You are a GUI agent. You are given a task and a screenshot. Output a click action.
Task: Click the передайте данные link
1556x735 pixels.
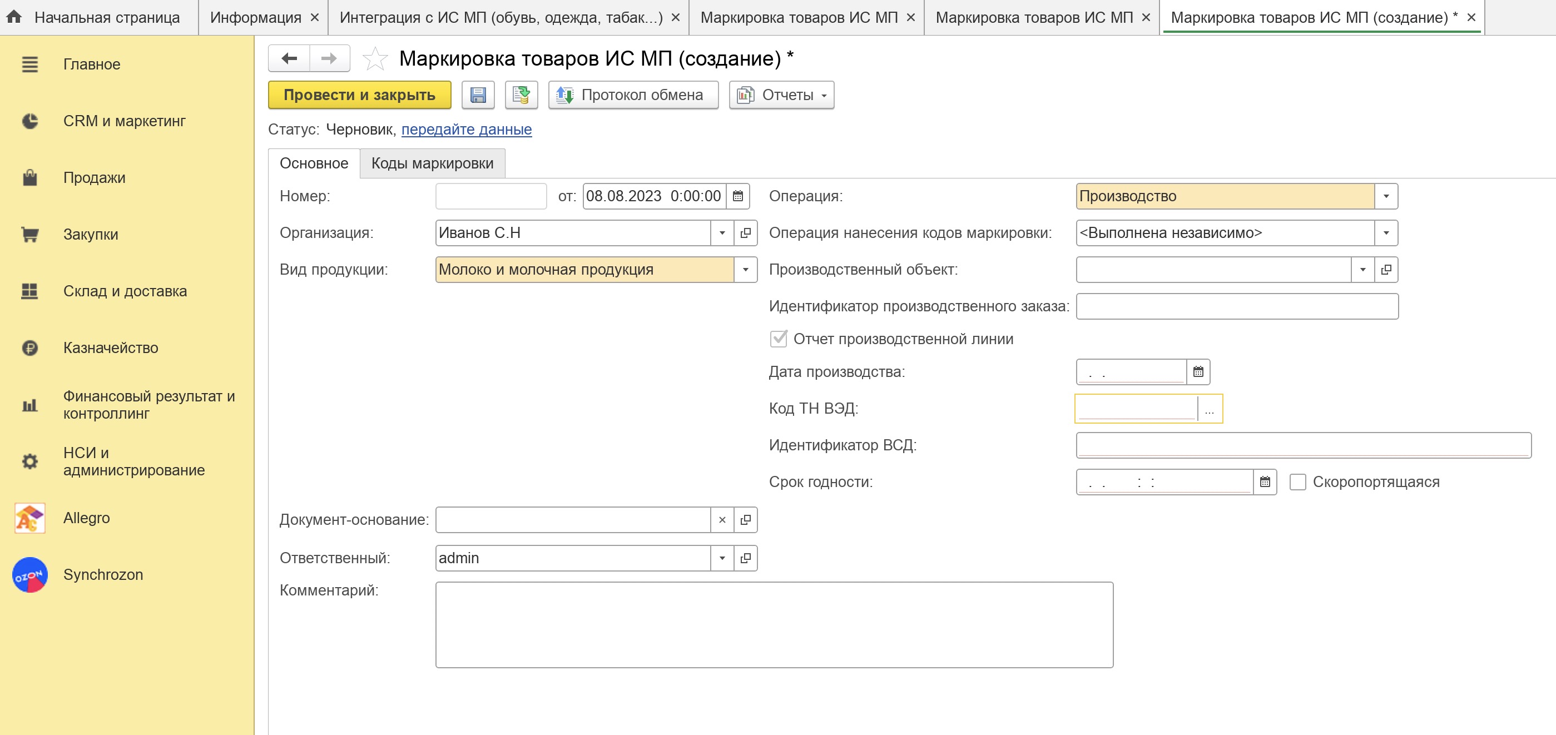pos(467,129)
